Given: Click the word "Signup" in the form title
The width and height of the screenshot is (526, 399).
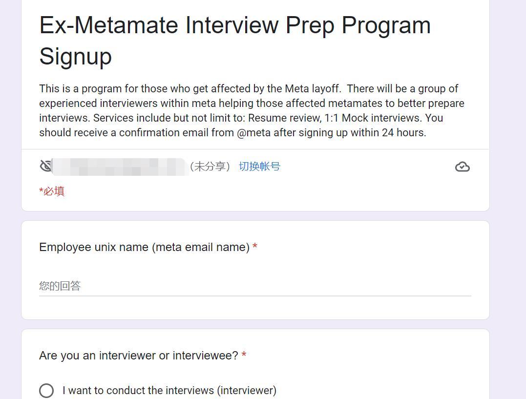Looking at the screenshot, I should [76, 56].
